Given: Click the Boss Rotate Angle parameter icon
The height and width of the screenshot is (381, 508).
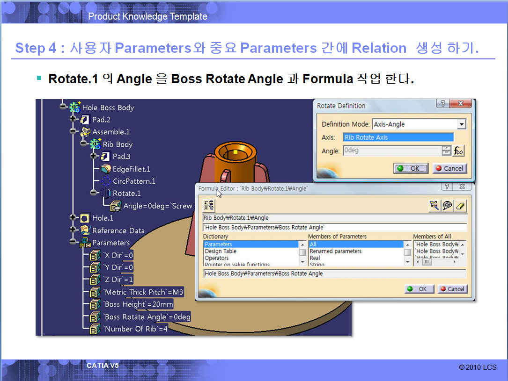Looking at the screenshot, I should coord(96,317).
